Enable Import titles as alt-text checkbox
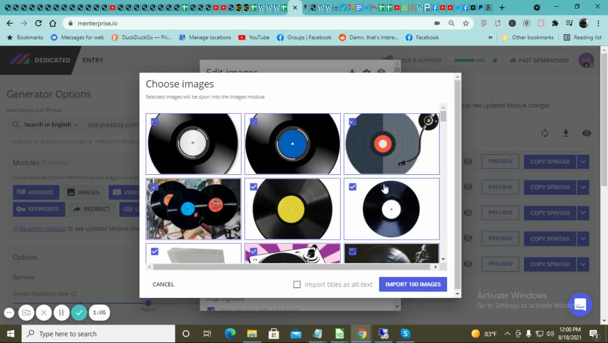 [297, 284]
